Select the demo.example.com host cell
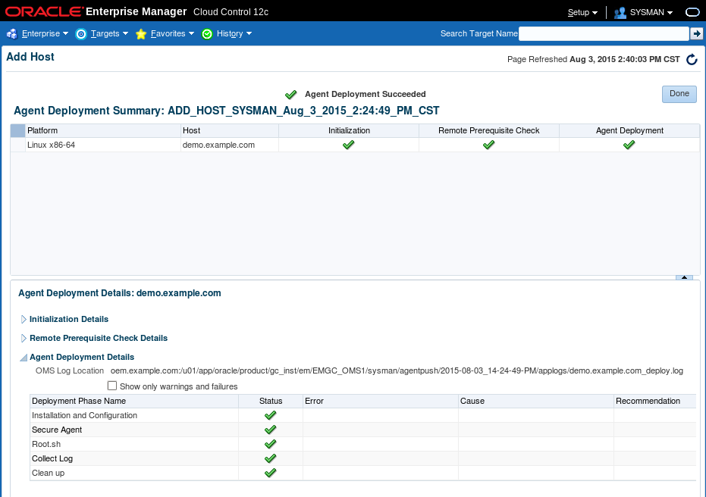The image size is (706, 497). coord(230,145)
